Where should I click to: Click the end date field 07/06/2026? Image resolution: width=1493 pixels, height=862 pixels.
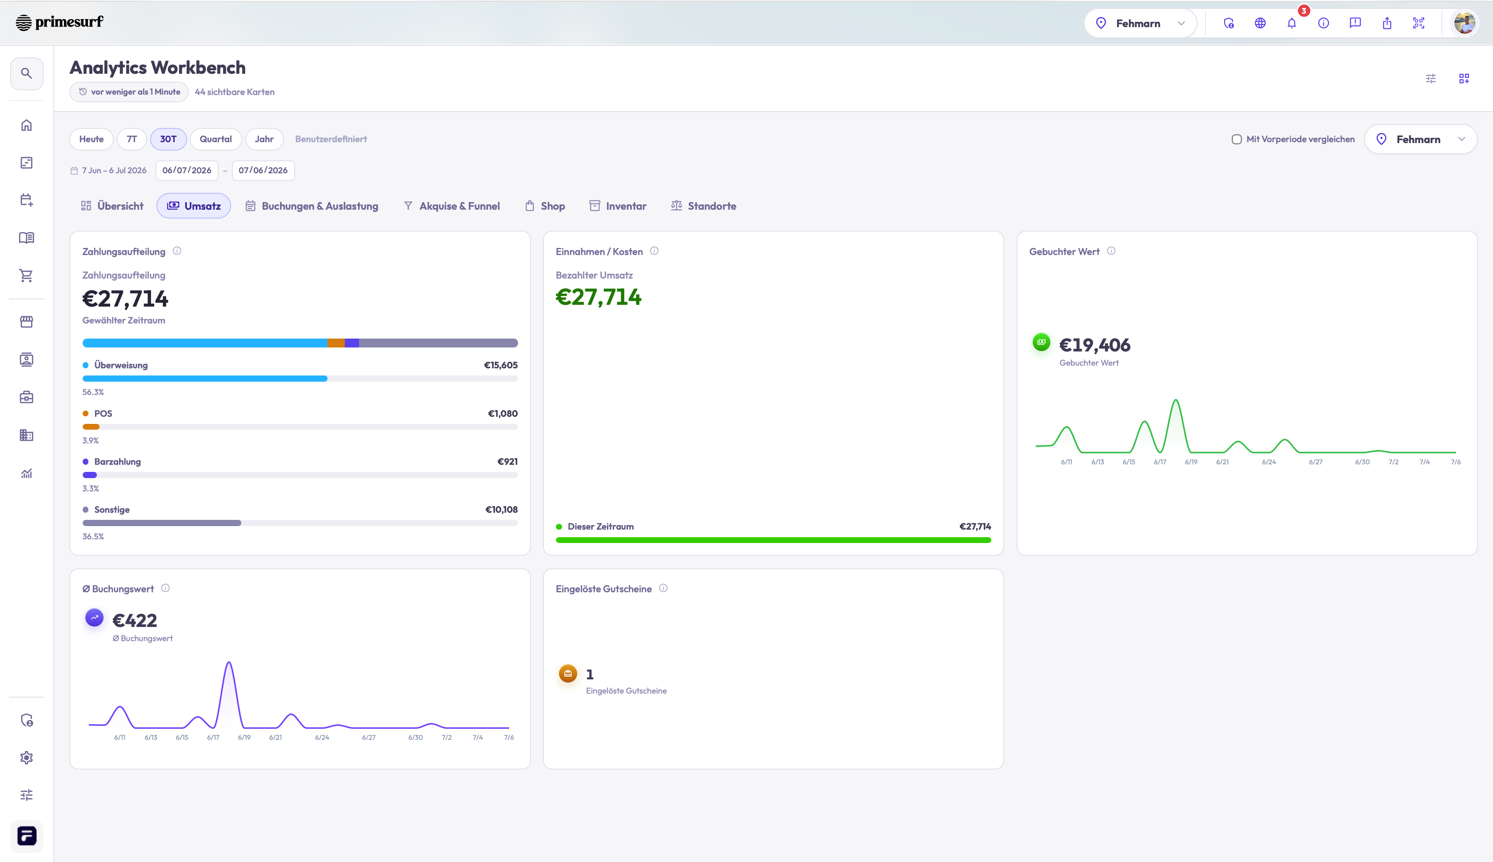pyautogui.click(x=263, y=171)
